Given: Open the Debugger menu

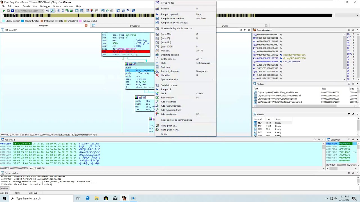Looking at the screenshot, I should pos(45,6).
